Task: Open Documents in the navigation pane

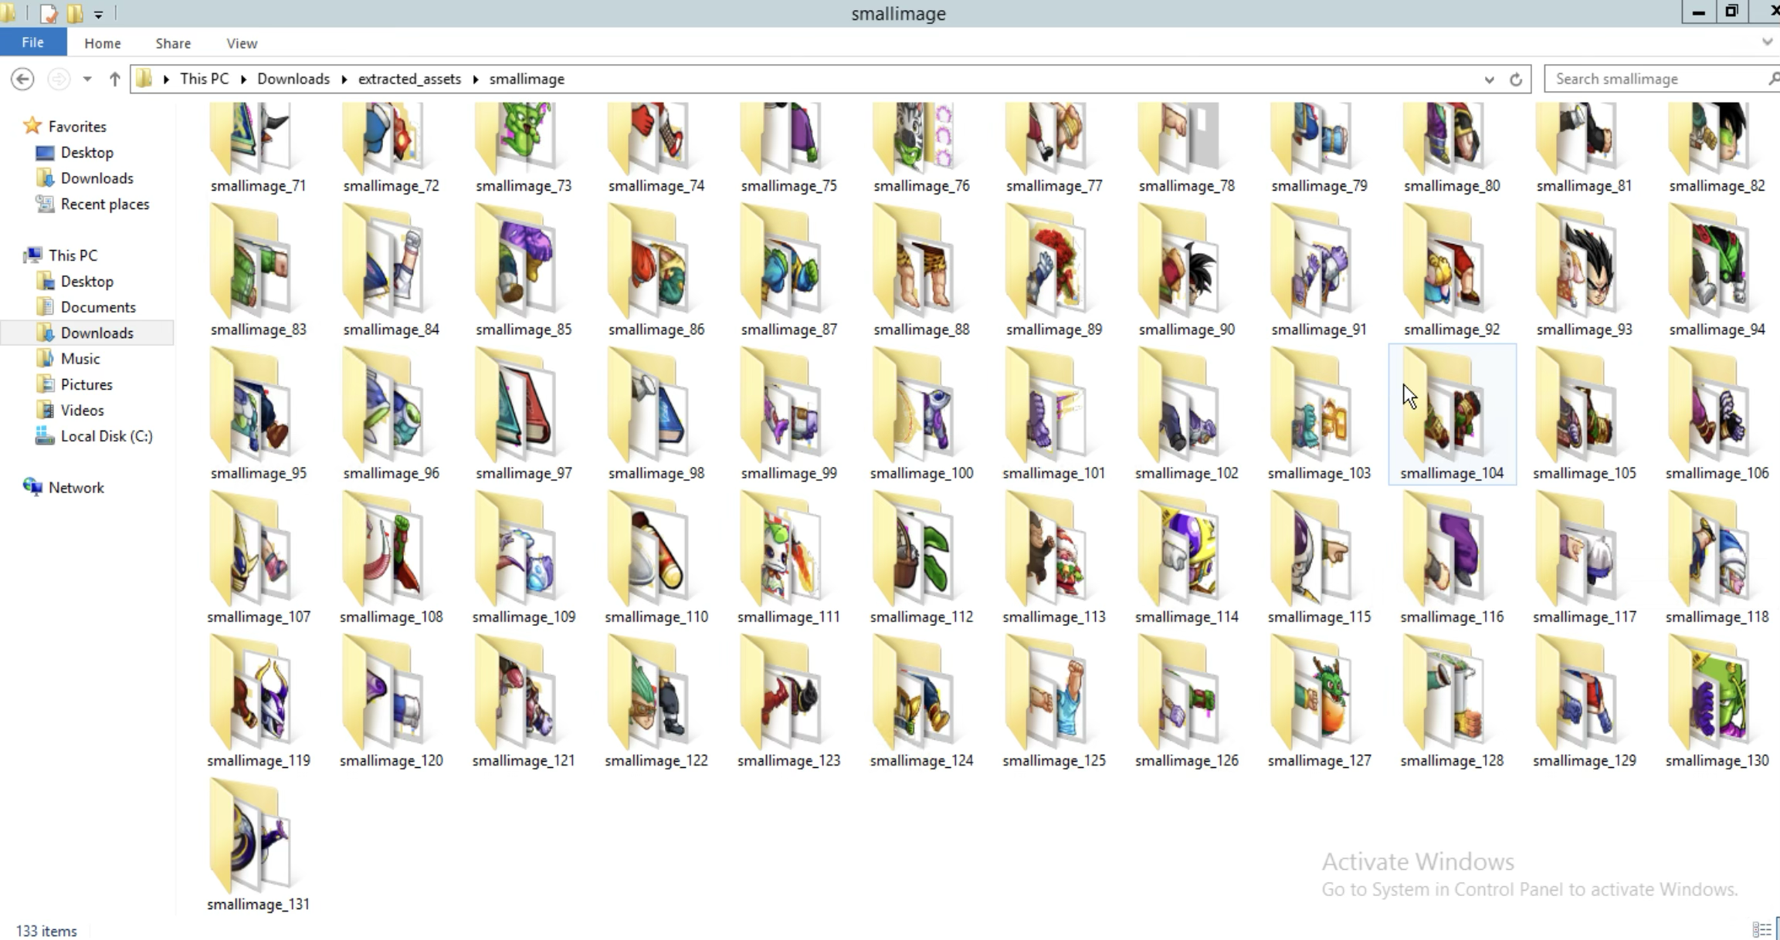Action: click(x=98, y=307)
